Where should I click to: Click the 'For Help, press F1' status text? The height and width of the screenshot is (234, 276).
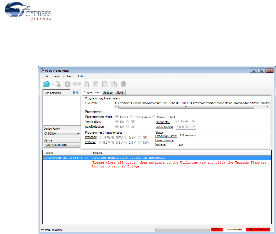[x=52, y=230]
